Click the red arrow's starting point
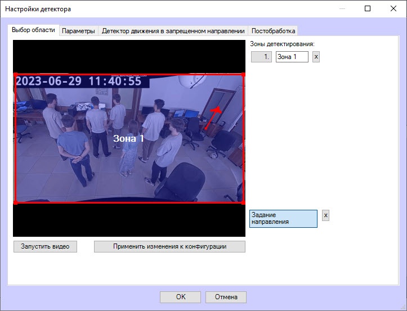This screenshot has width=407, height=311. 206,128
